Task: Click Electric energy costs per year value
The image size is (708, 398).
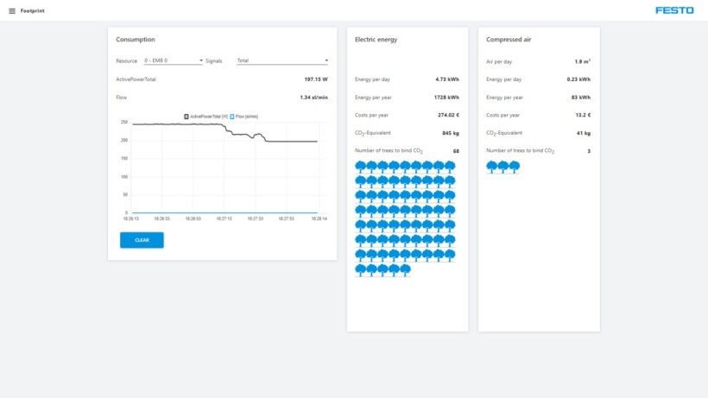Action: [446, 115]
